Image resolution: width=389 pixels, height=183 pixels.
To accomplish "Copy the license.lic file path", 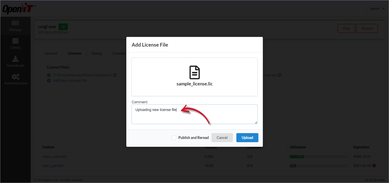I will click(x=115, y=75).
